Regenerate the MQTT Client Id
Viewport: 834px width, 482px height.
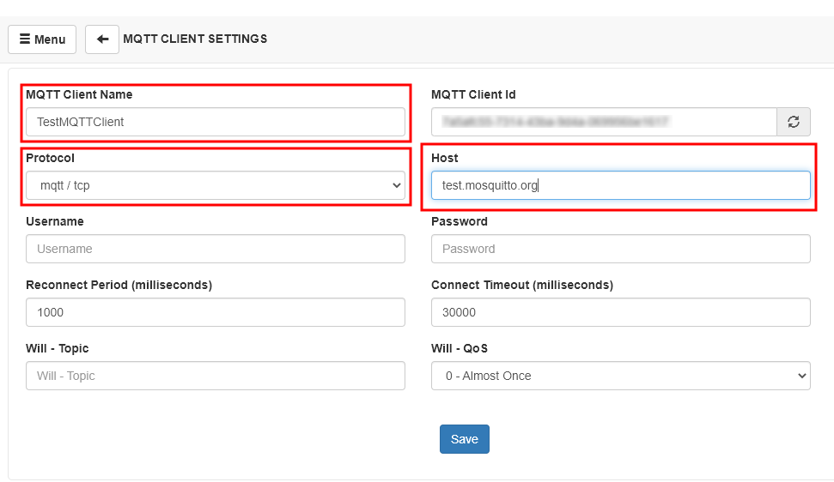[794, 122]
